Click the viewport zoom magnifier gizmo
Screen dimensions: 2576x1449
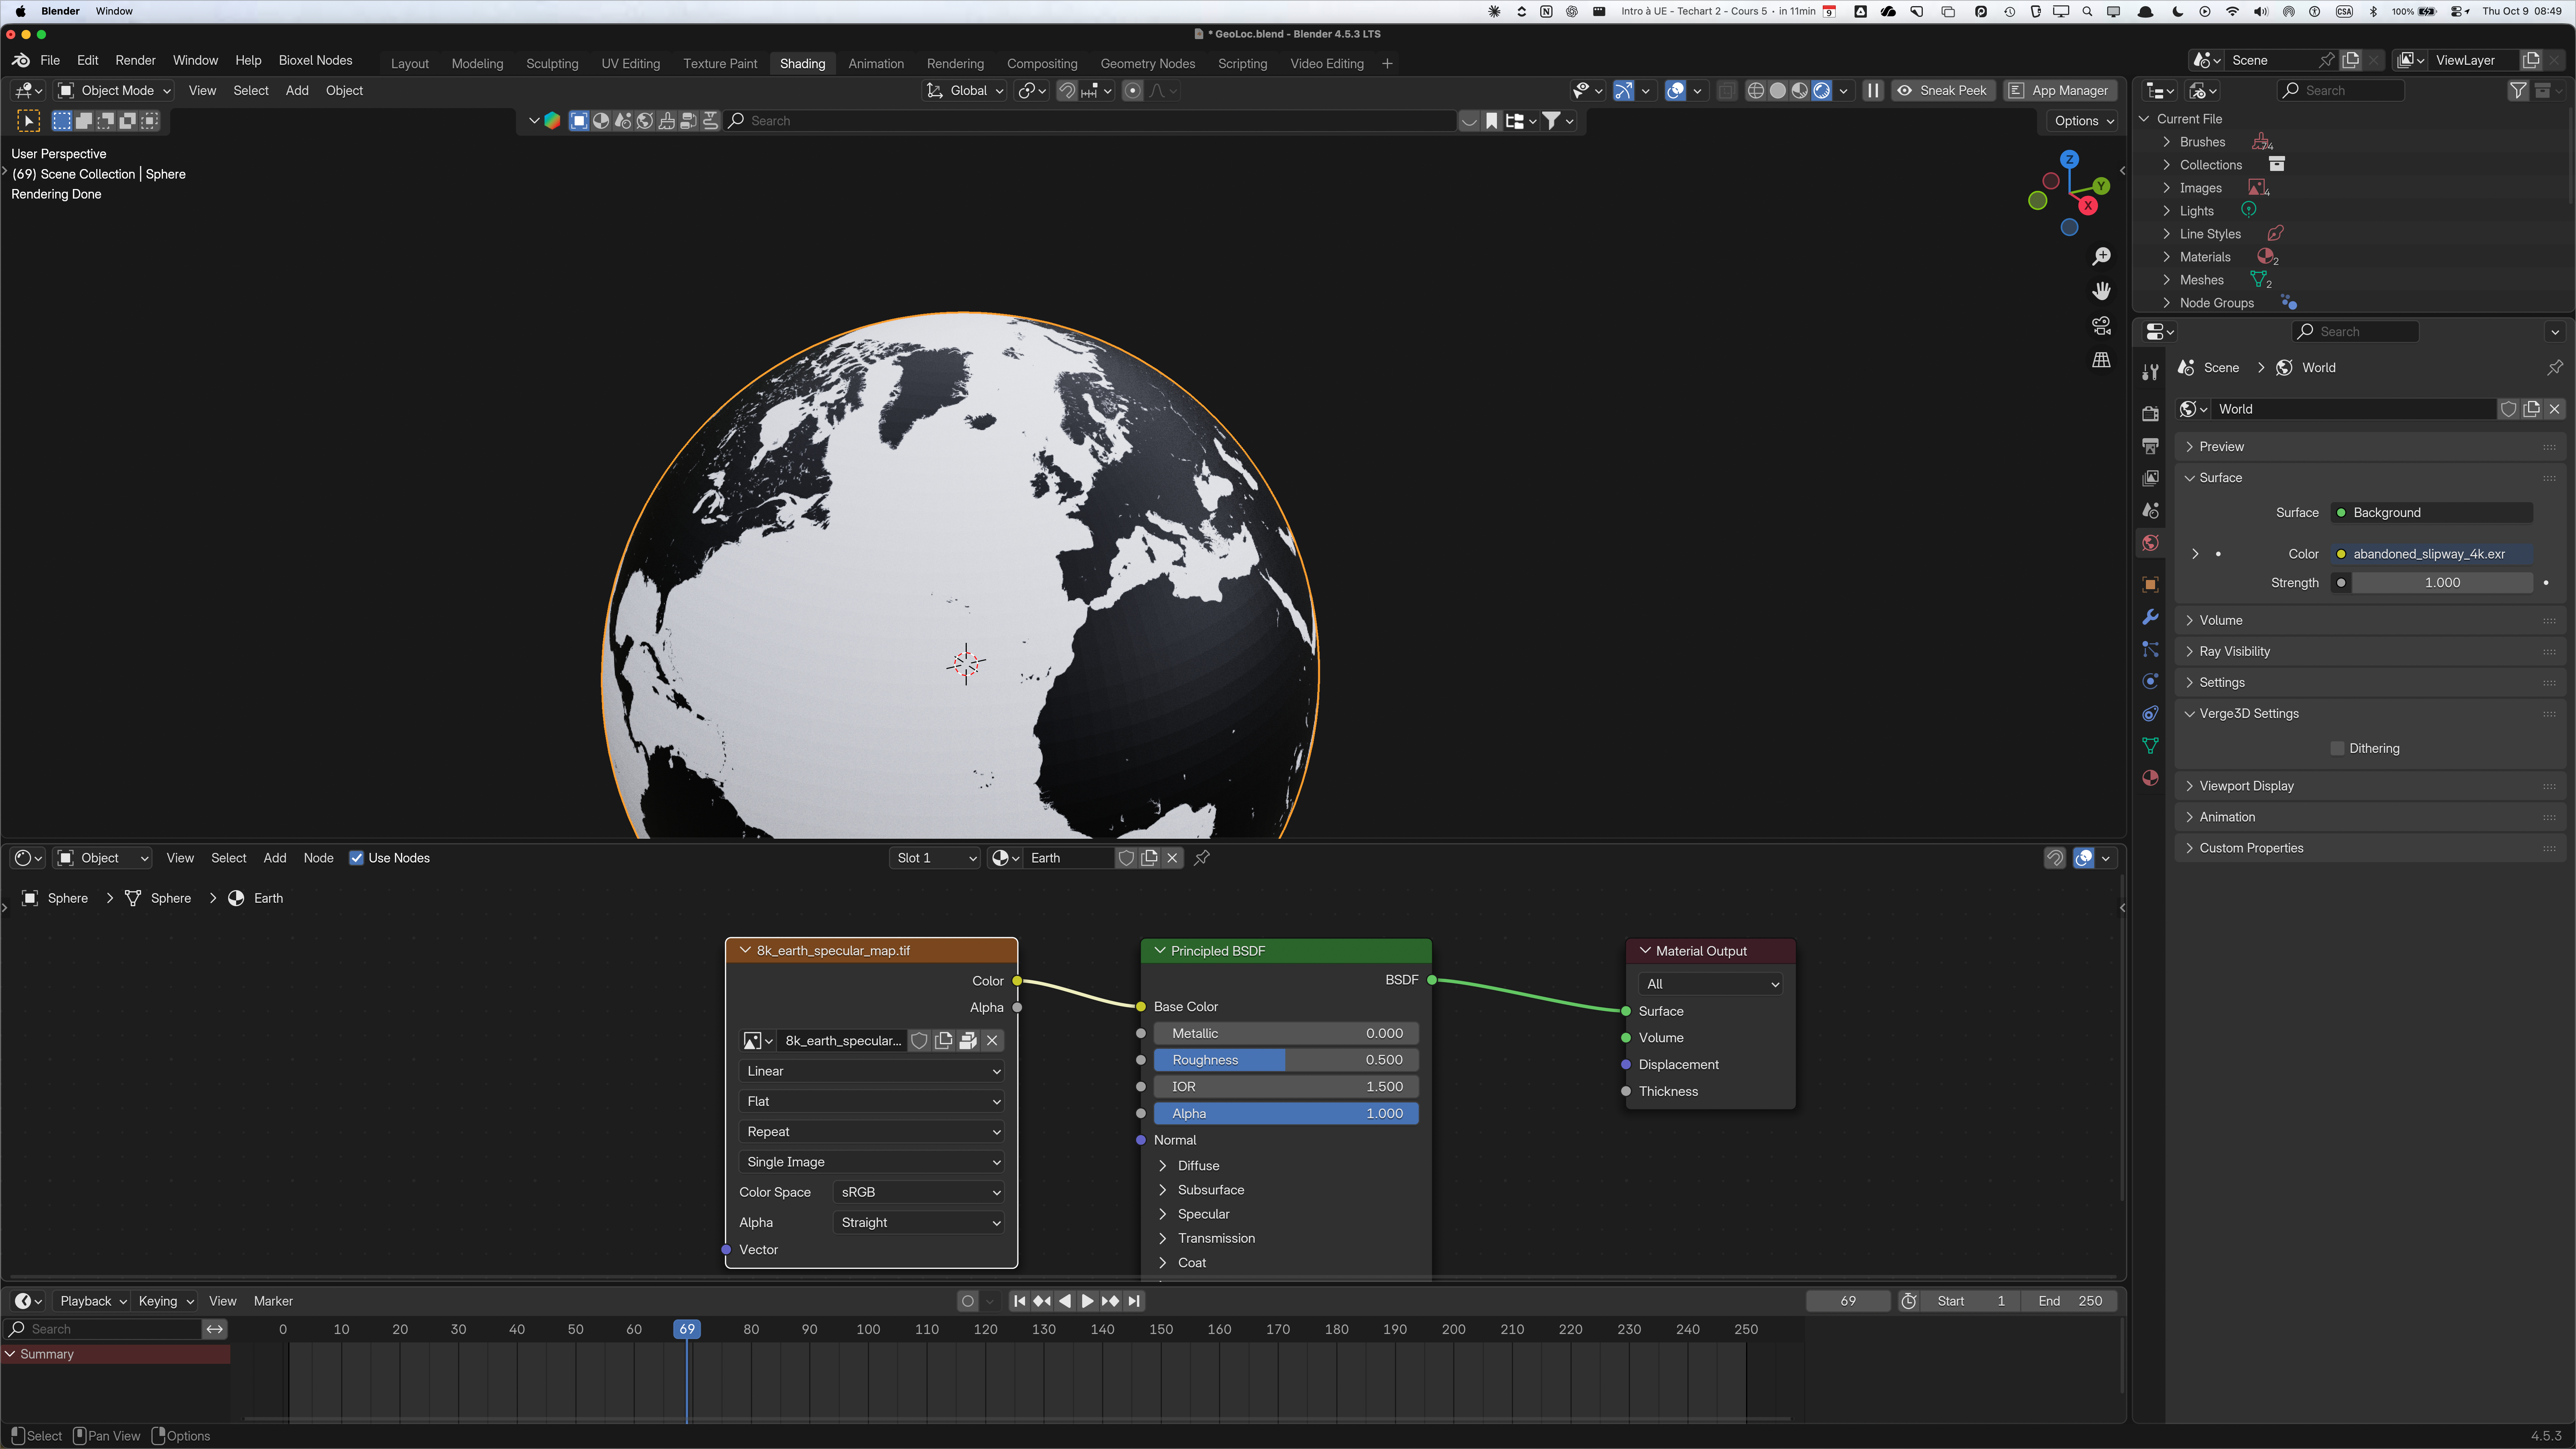point(2101,257)
